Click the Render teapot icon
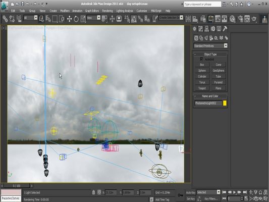Viewport: 269px width, 202px height. tap(254, 19)
